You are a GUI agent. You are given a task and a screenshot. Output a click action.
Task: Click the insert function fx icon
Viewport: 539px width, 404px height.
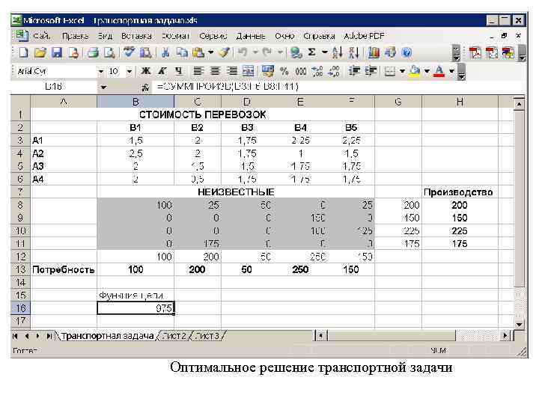(145, 88)
